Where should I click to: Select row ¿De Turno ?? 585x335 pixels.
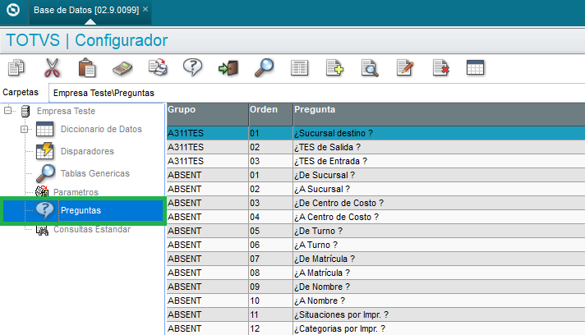coord(375,231)
